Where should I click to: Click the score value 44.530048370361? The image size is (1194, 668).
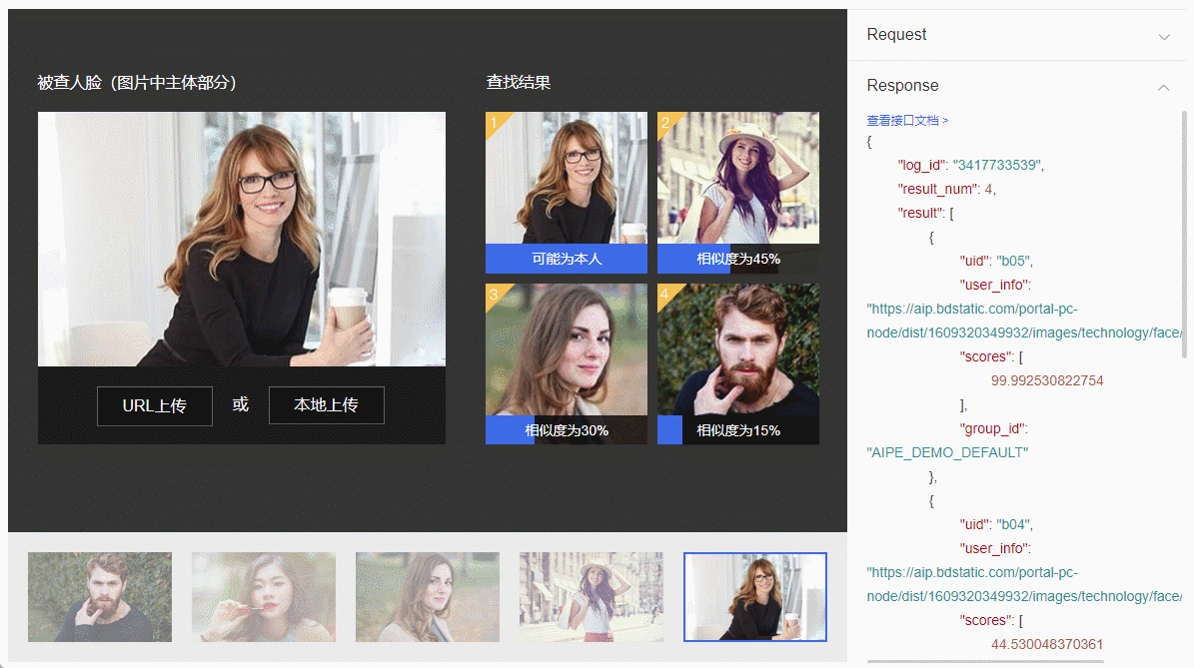(x=1047, y=644)
